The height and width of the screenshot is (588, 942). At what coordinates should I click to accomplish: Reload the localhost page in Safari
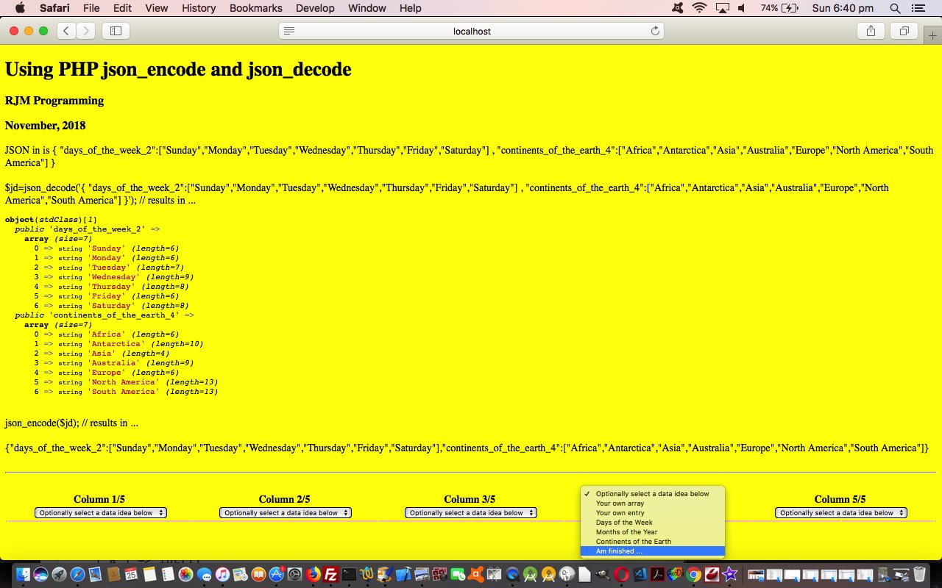tap(655, 31)
